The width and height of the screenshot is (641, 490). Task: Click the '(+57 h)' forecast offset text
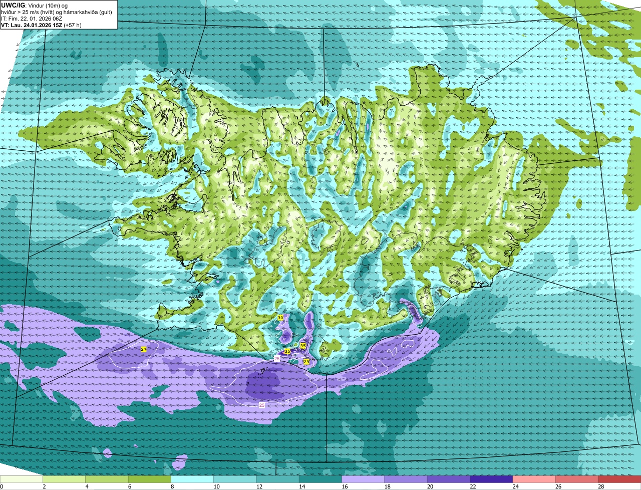(x=72, y=25)
